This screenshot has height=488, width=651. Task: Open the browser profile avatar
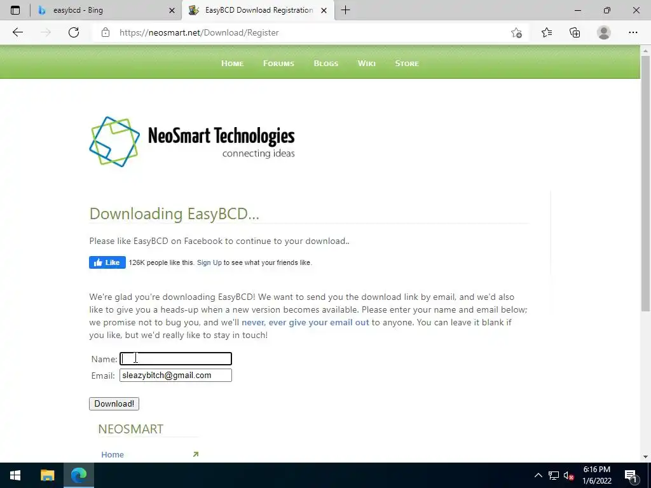point(604,32)
